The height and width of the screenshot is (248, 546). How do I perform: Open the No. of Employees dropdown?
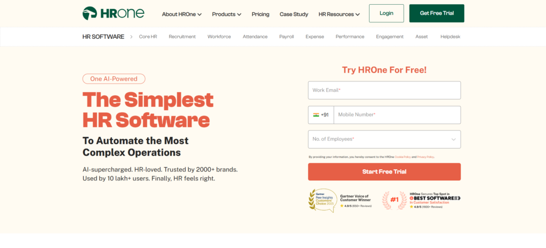[384, 139]
